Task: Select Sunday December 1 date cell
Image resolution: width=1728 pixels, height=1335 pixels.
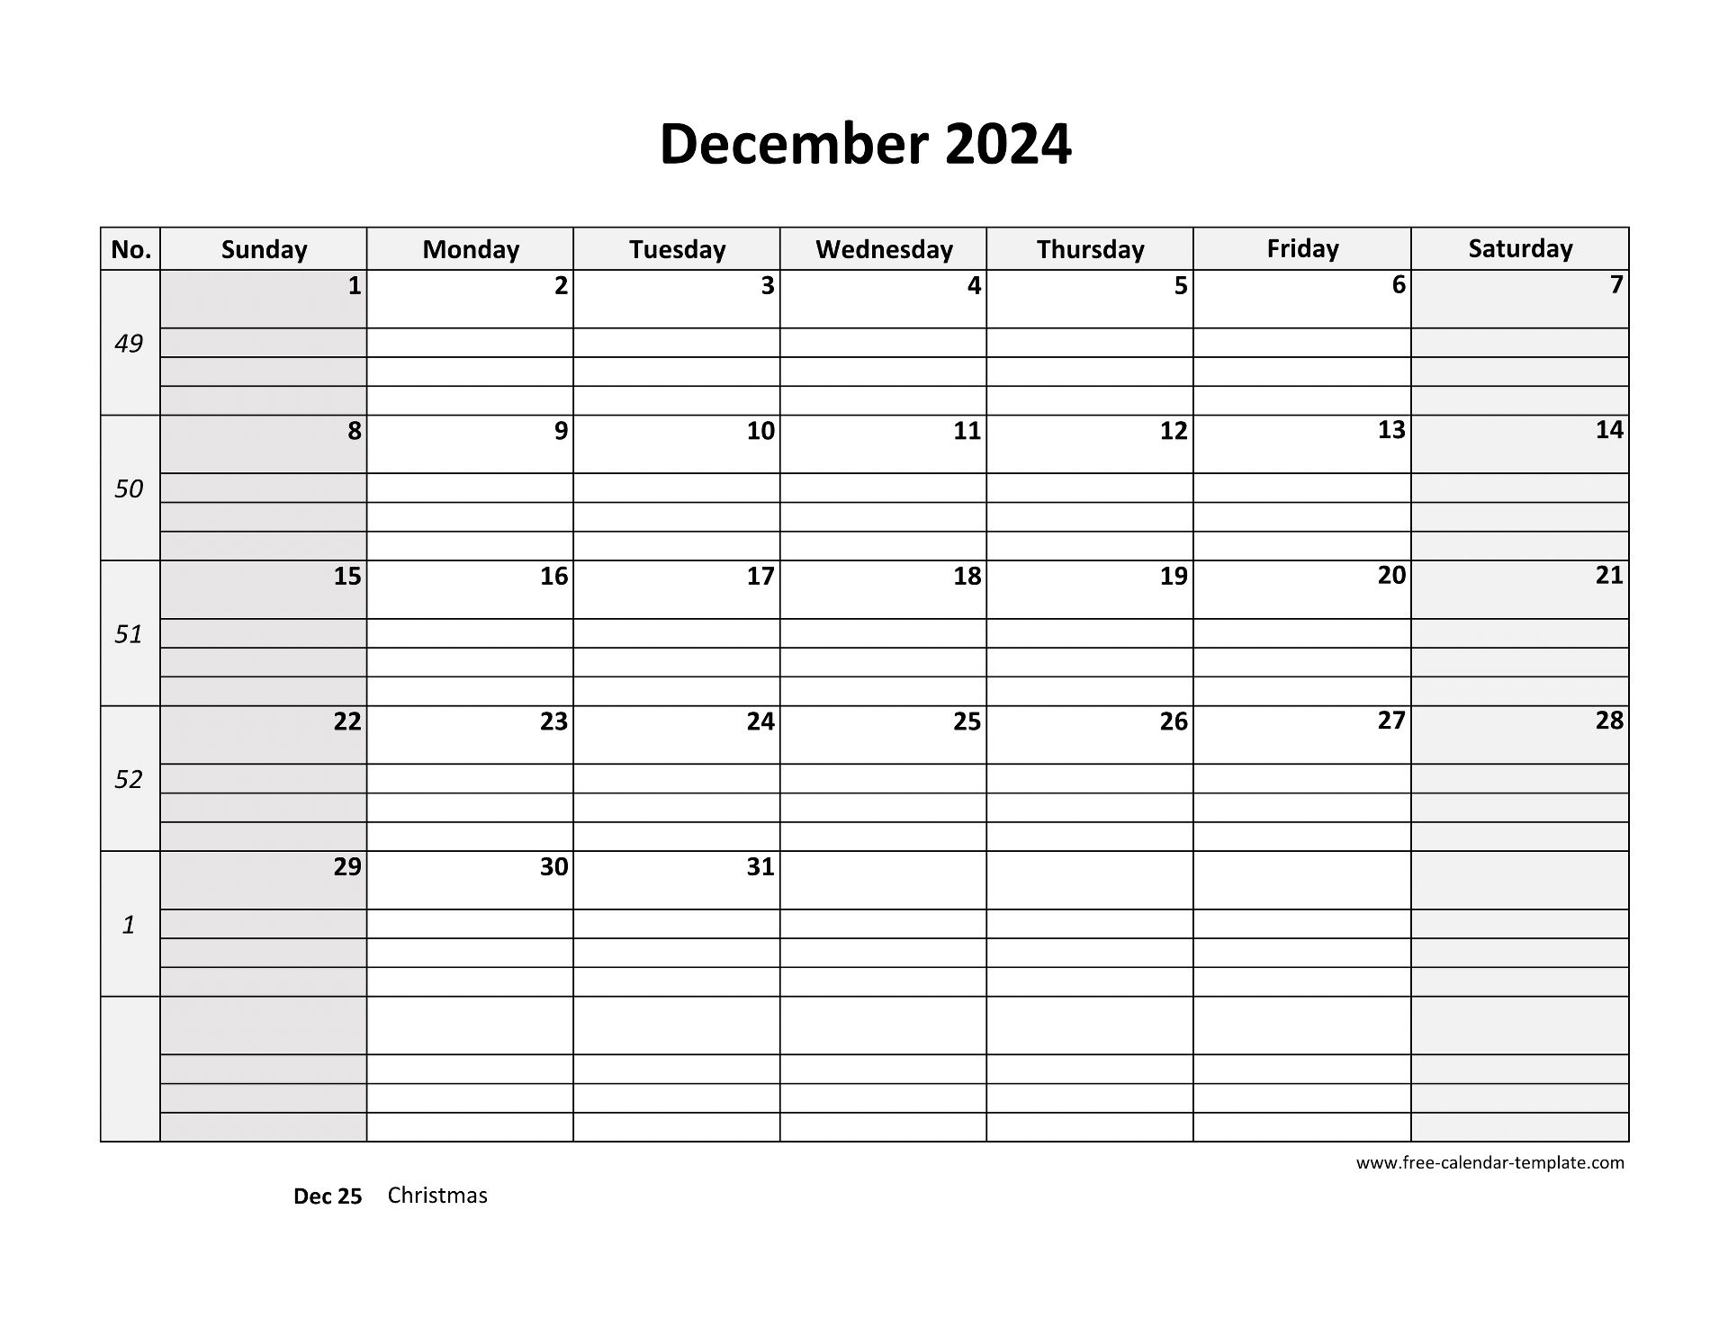Action: click(x=266, y=281)
